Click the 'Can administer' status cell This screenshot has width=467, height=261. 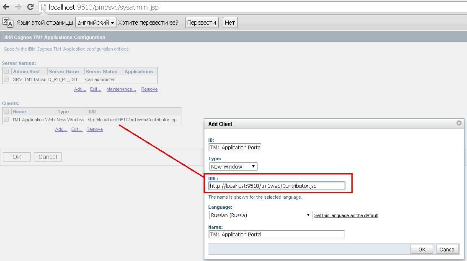click(100, 79)
